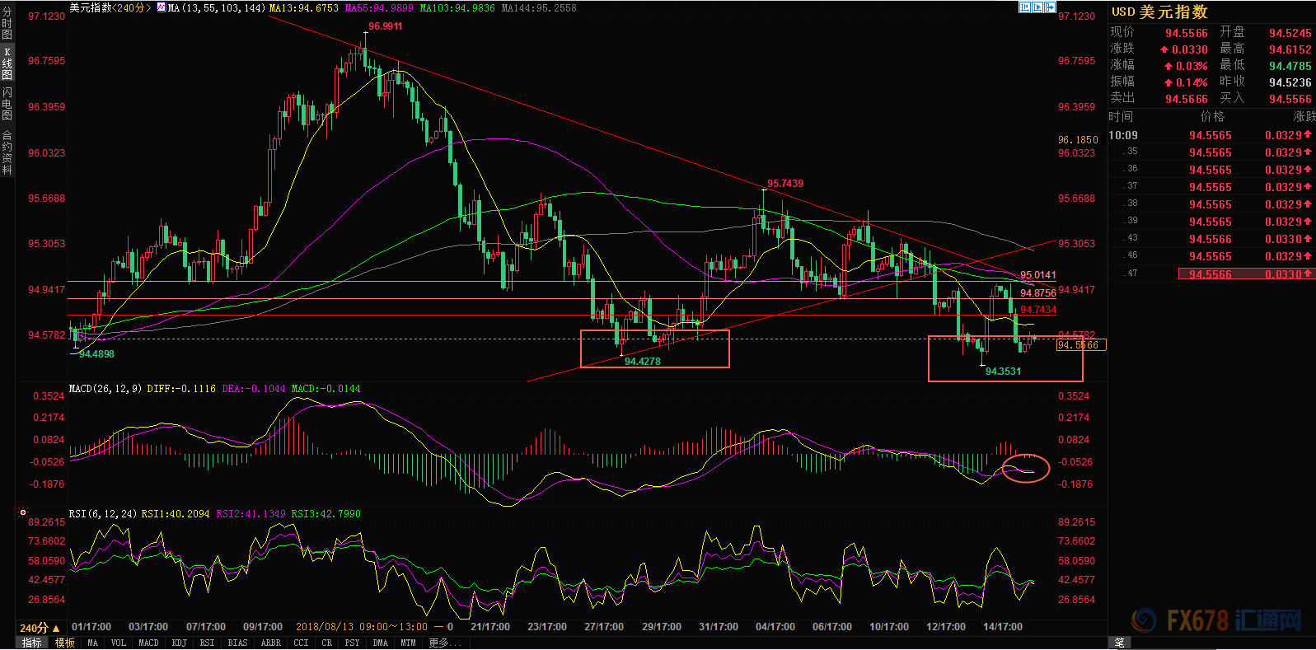Click the small red circle beside RSI panel

pyautogui.click(x=23, y=512)
